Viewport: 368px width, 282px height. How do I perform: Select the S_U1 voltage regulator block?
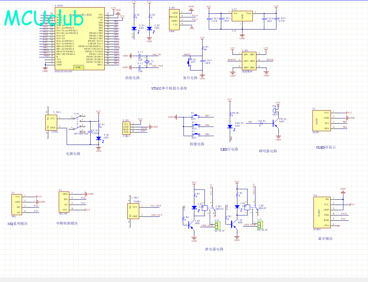(x=242, y=16)
